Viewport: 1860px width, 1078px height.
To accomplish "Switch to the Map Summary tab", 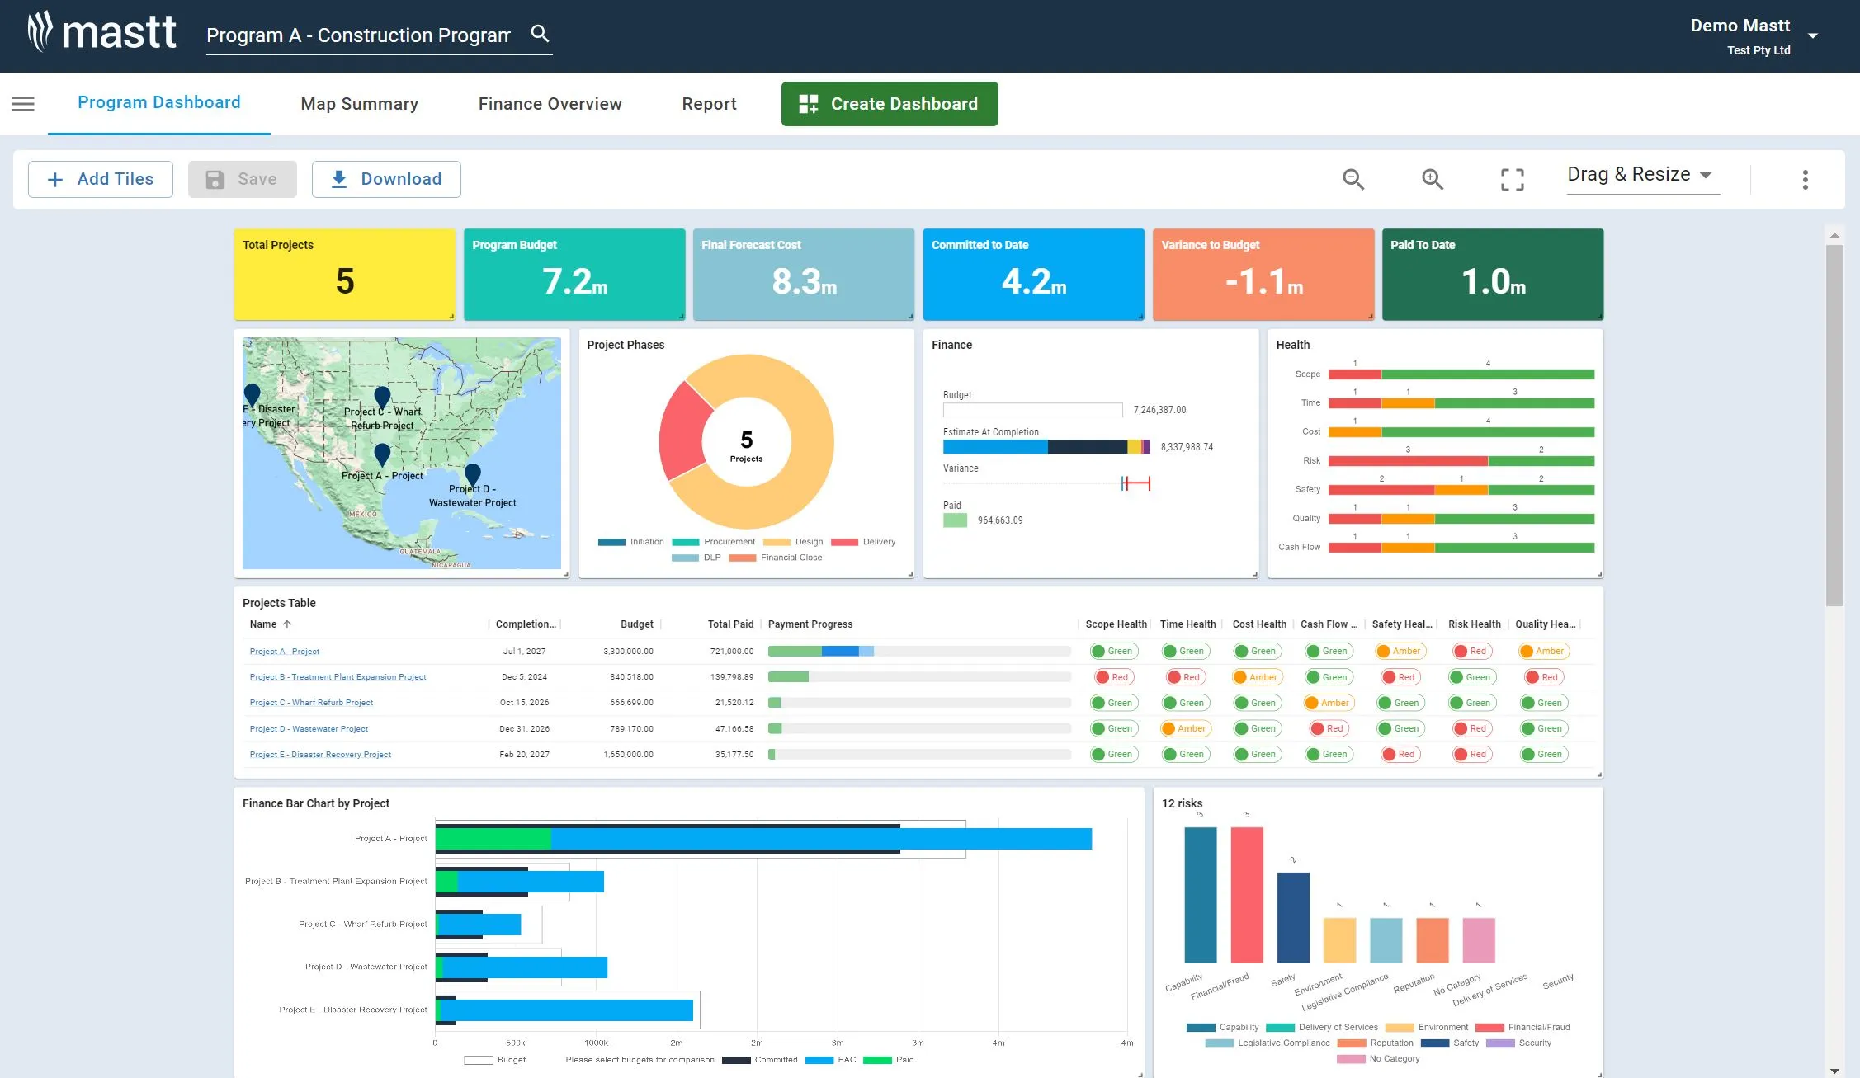I will 359,103.
